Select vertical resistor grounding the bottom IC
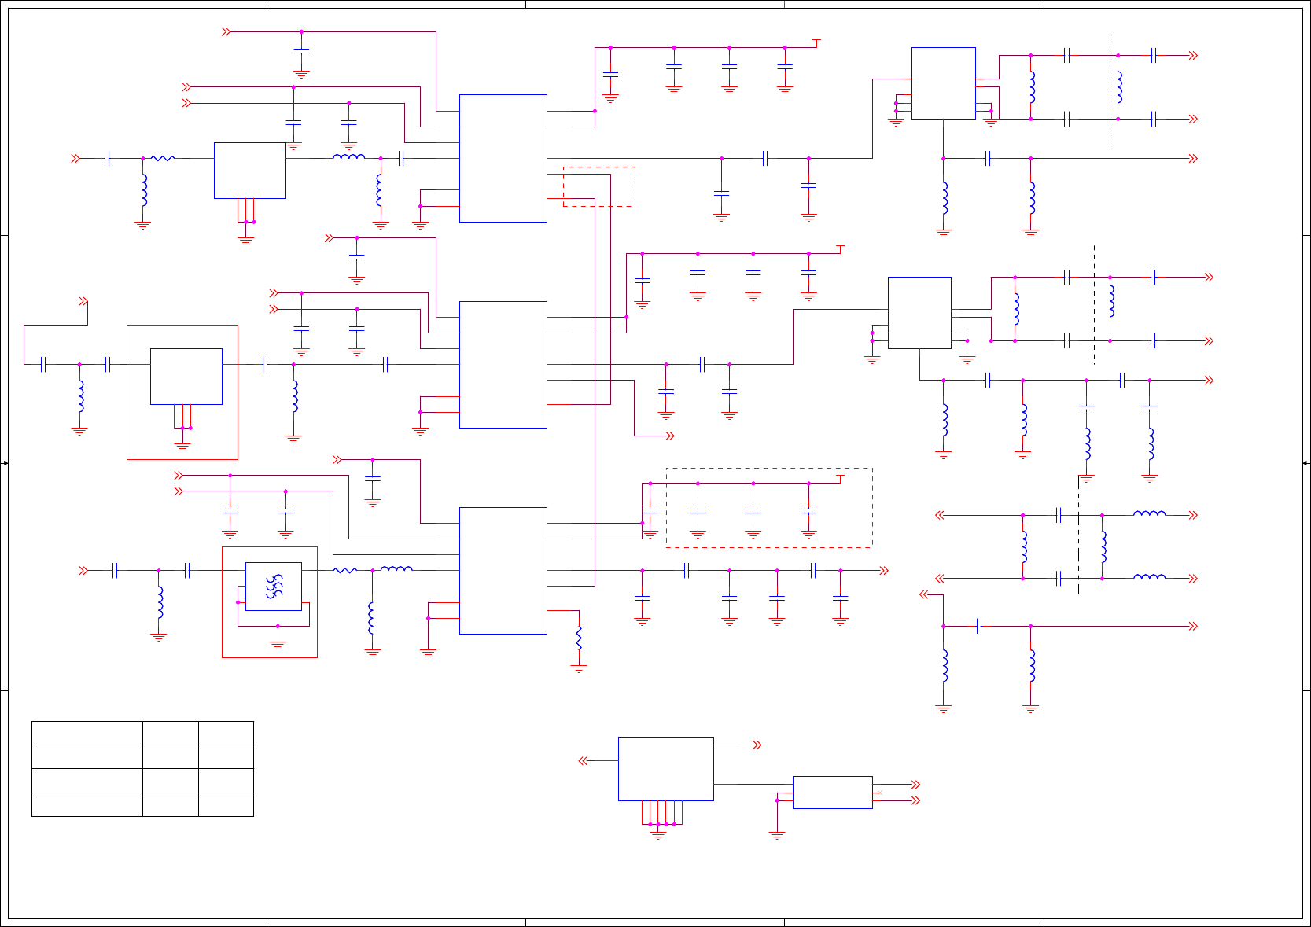 click(x=579, y=638)
